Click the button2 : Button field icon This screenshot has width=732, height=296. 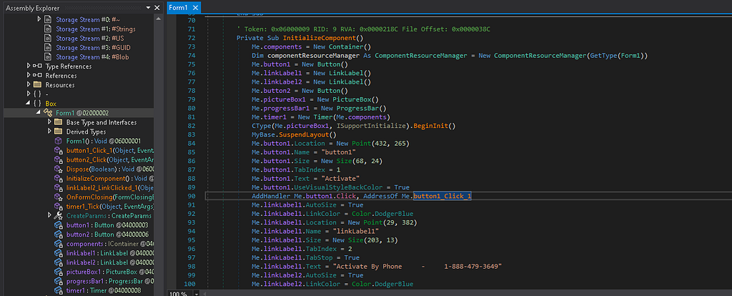pyautogui.click(x=59, y=235)
